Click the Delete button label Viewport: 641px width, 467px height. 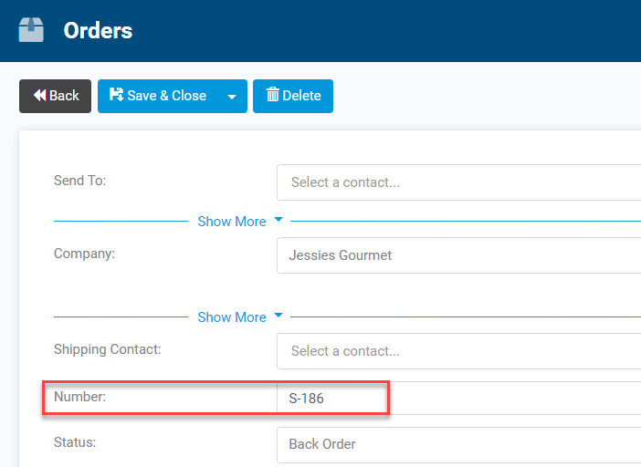coord(301,96)
